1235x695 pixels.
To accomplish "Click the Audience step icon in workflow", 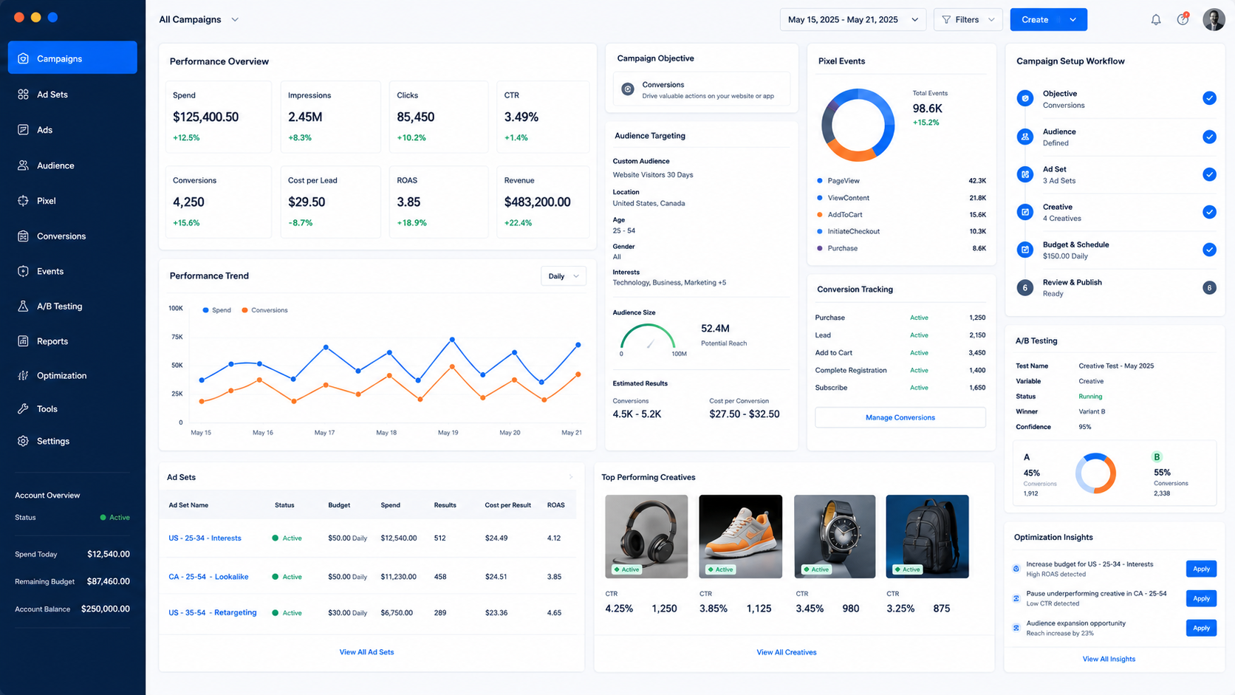I will pyautogui.click(x=1024, y=137).
